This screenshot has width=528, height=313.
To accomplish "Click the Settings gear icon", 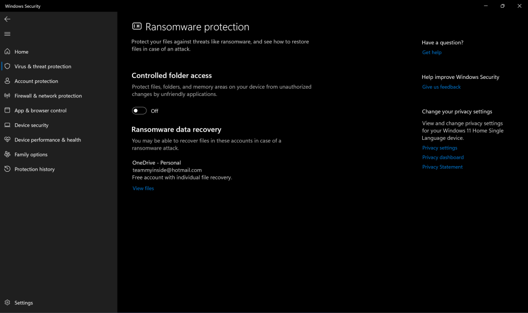I will click(x=7, y=303).
